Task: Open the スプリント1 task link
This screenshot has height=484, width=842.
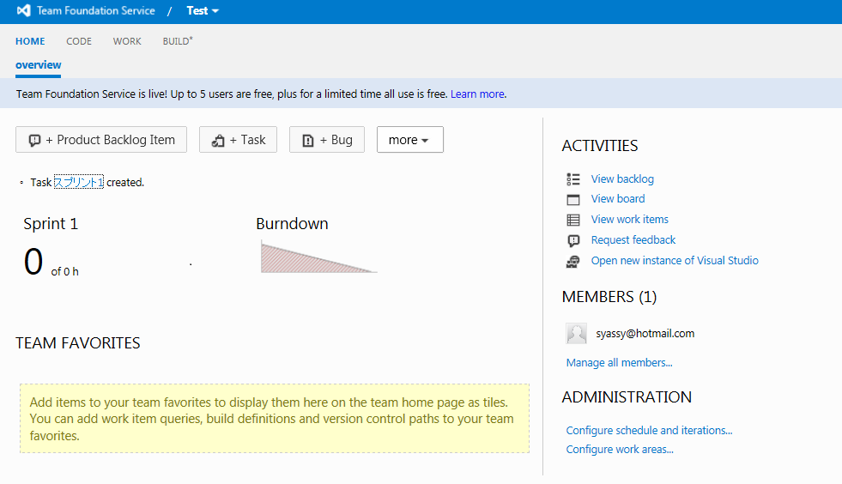Action: click(x=78, y=183)
